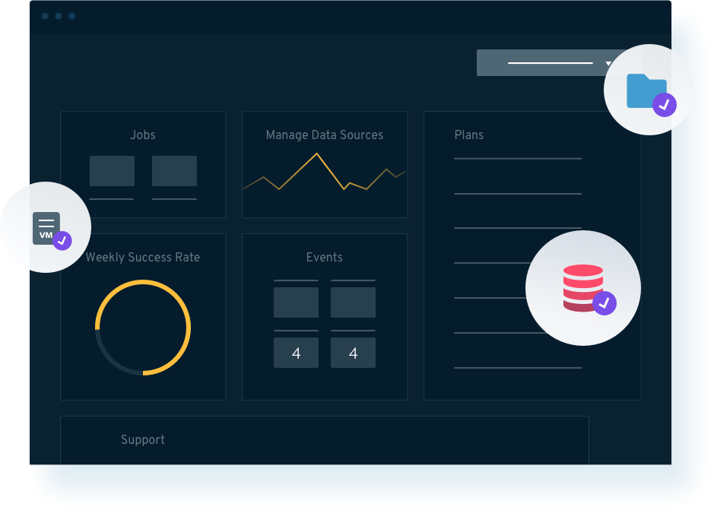The height and width of the screenshot is (513, 714).
Task: Open the Jobs card title
Action: click(142, 135)
